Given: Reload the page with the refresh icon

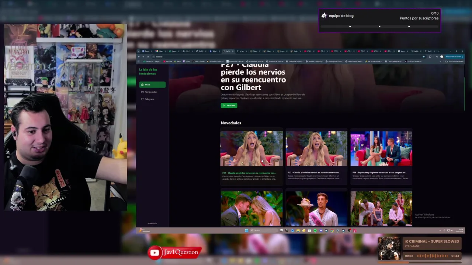Looking at the screenshot, I should coord(148,57).
